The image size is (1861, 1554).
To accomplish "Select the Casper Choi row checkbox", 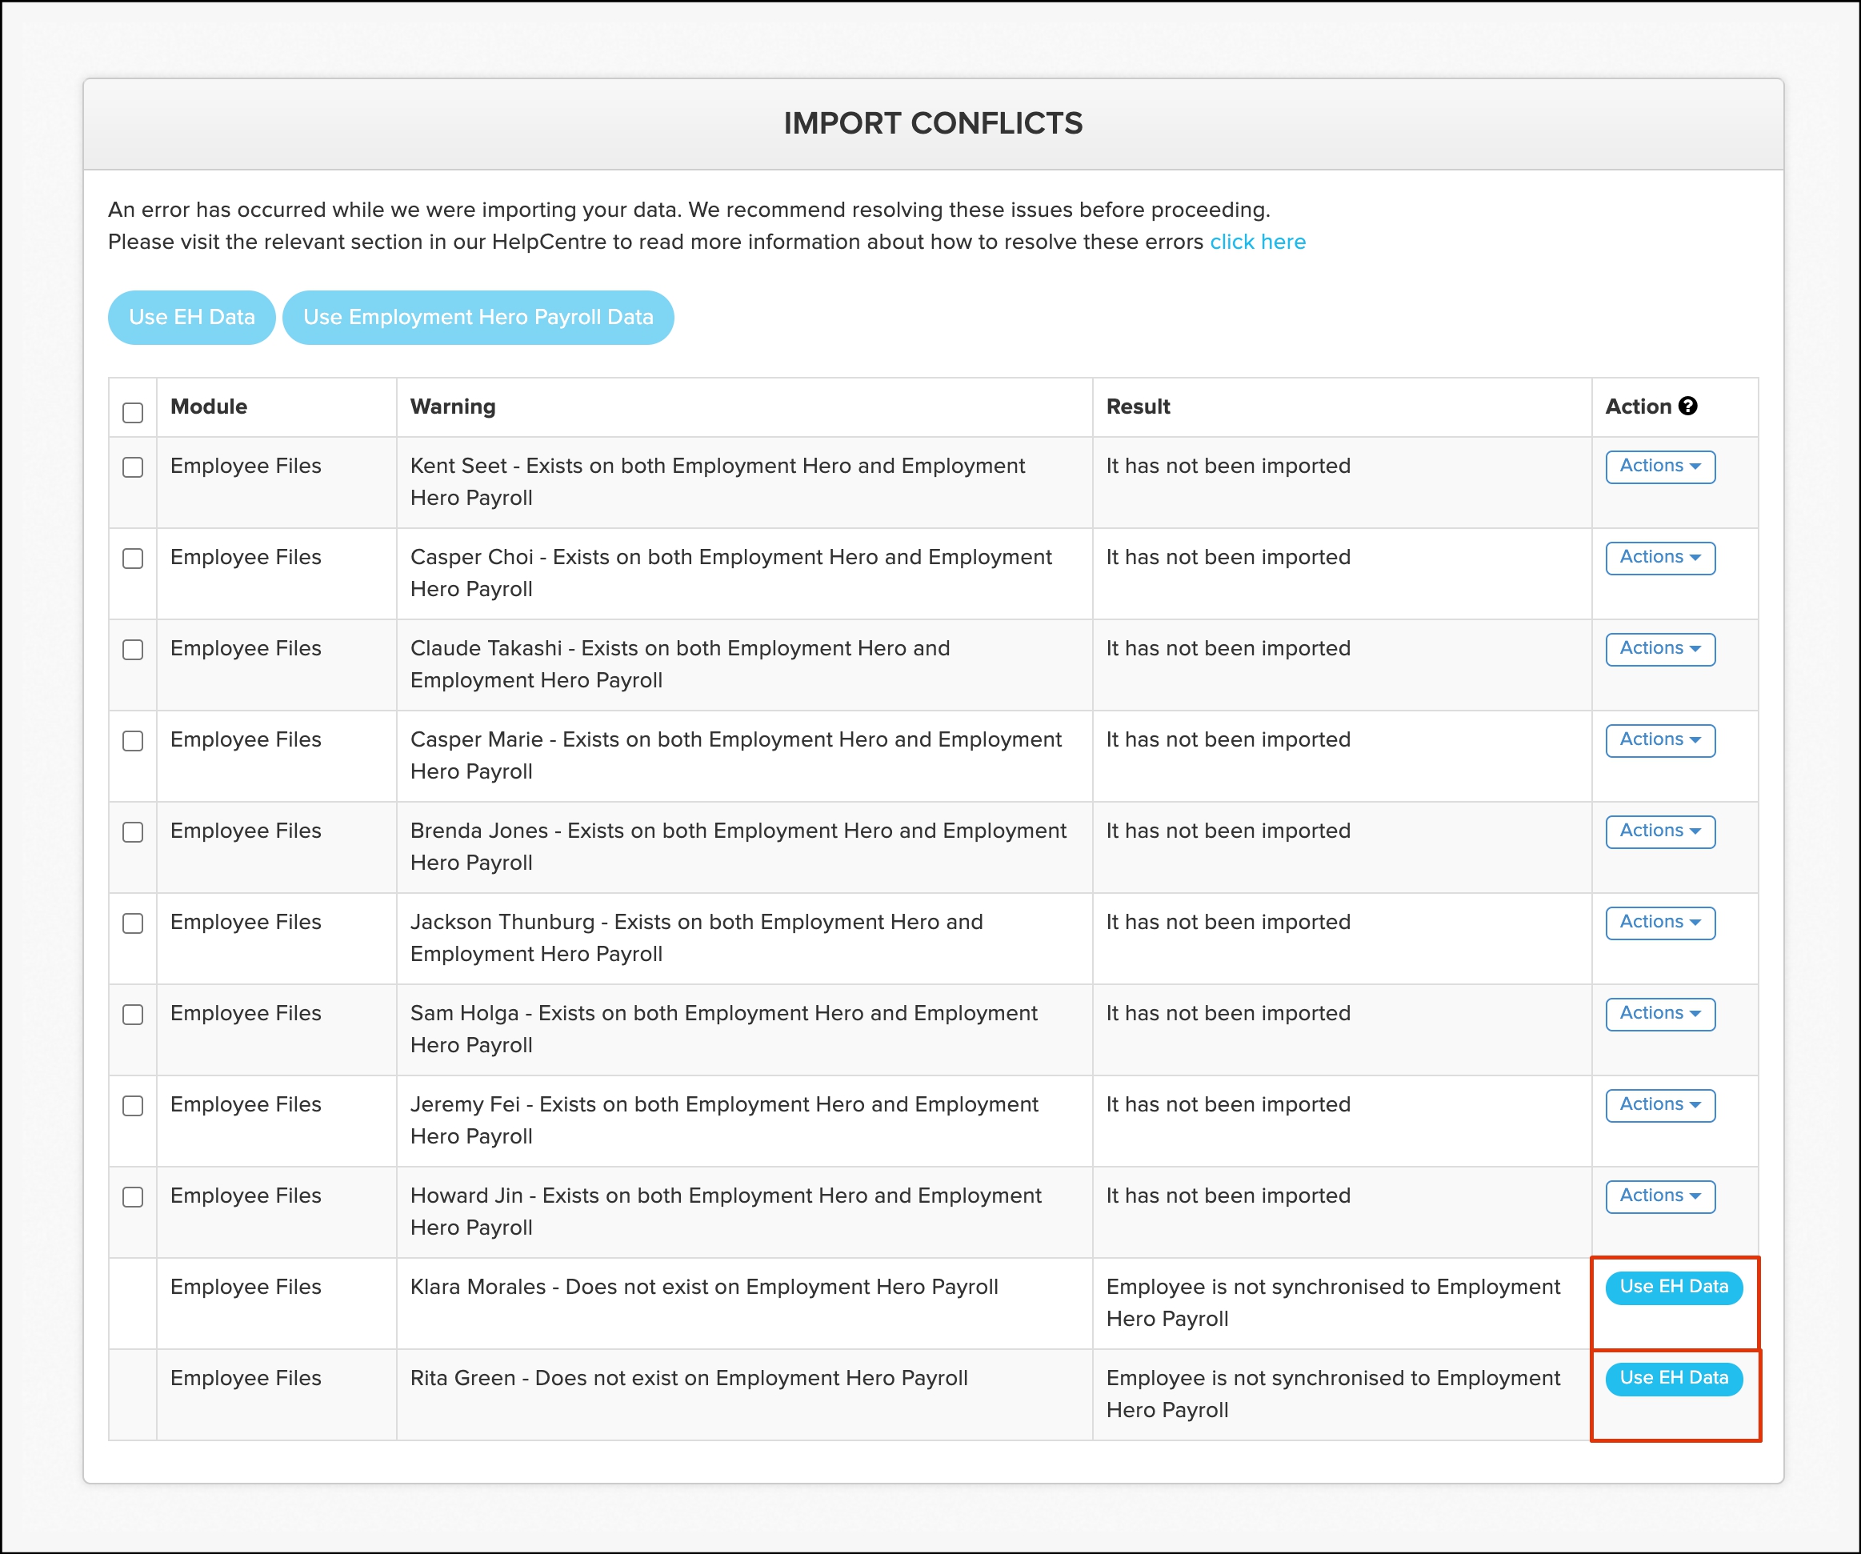I will (x=133, y=559).
